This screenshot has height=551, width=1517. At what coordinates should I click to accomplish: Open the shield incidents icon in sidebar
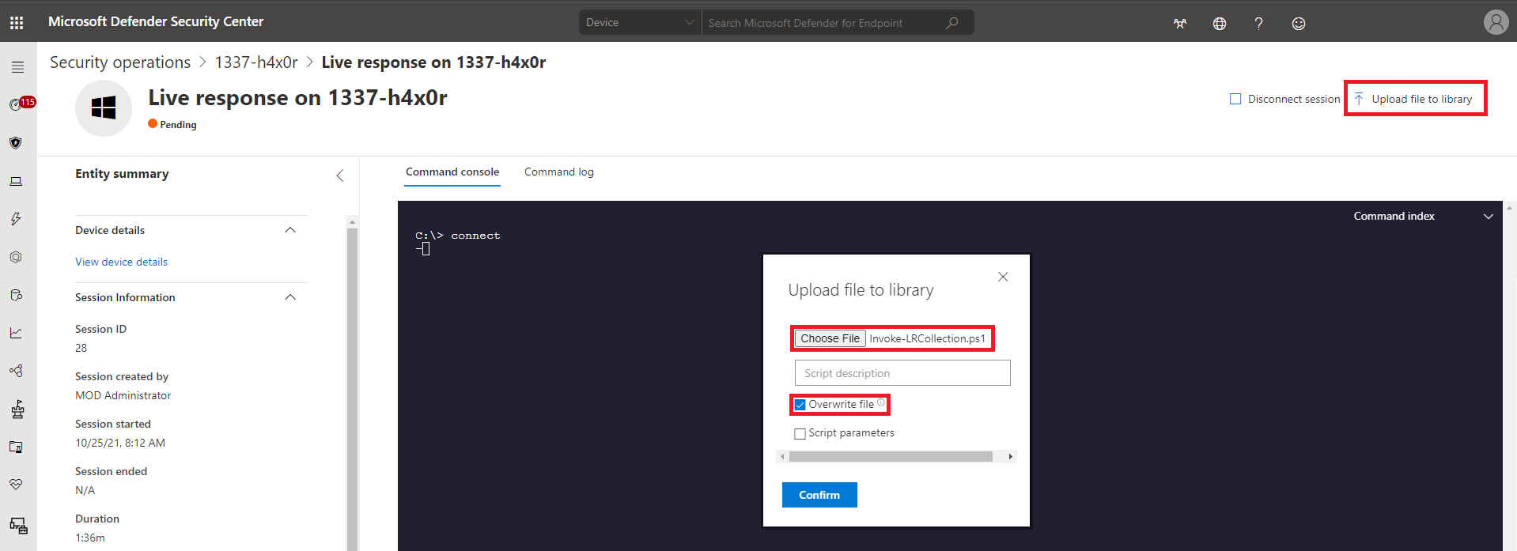(x=16, y=143)
